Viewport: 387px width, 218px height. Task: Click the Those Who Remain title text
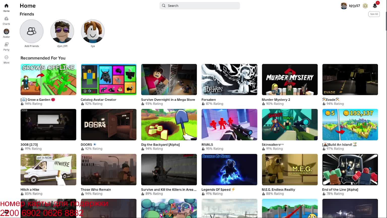click(x=96, y=189)
